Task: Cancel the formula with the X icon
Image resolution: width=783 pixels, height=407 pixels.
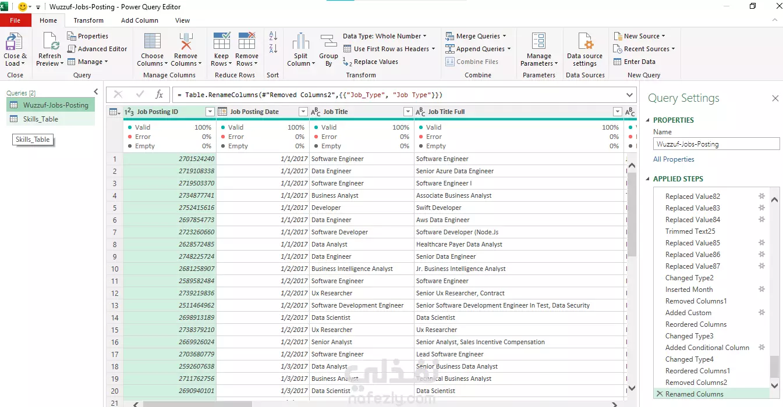Action: (x=118, y=95)
